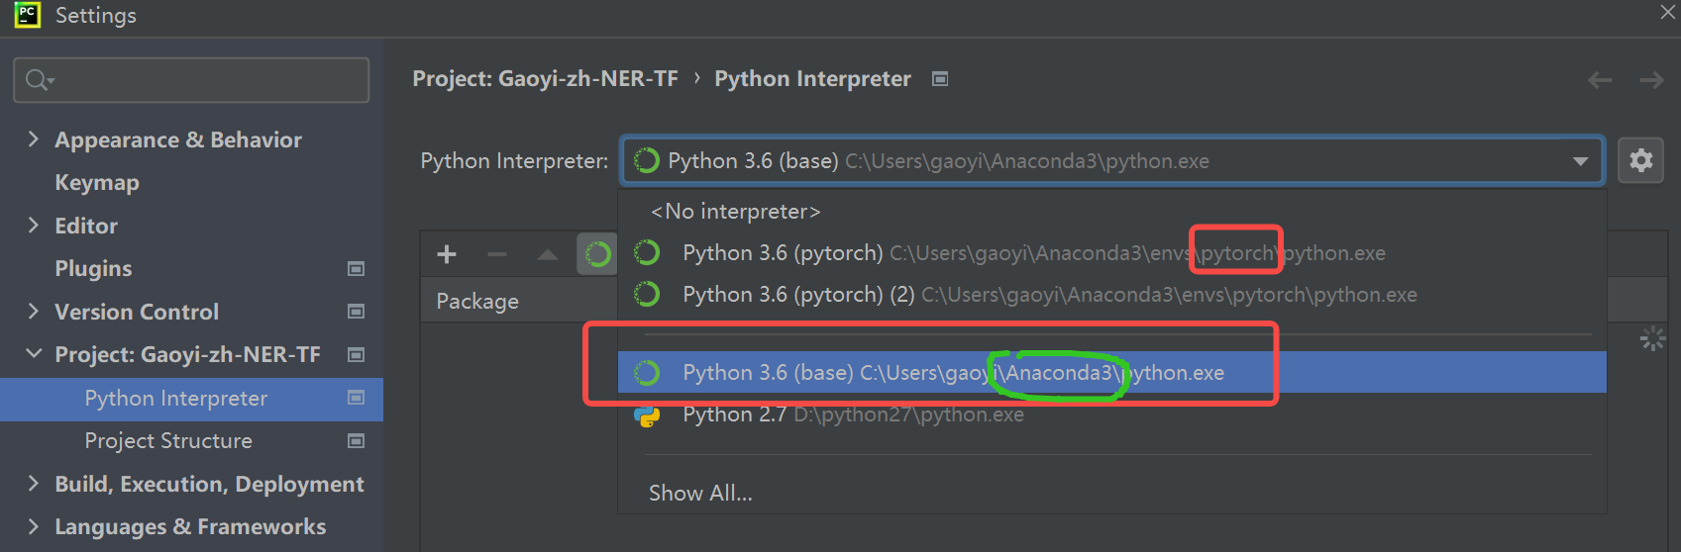Open Keymap settings

click(x=97, y=183)
